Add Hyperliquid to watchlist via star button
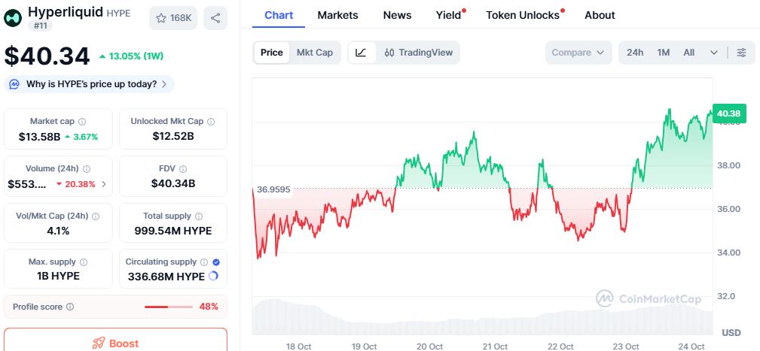 pyautogui.click(x=173, y=18)
